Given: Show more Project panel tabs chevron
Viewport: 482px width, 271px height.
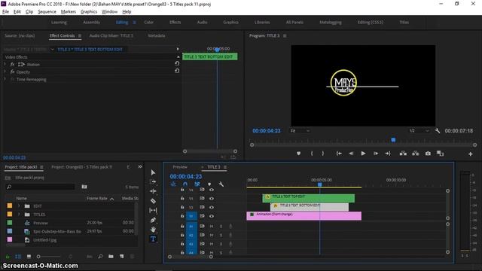Looking at the screenshot, I should (x=140, y=166).
